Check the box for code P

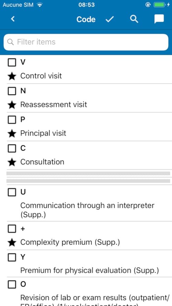[12, 120]
